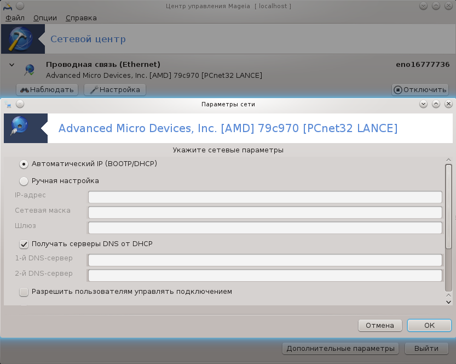The height and width of the screenshot is (364, 456).
Task: Open window menu icon of Параметры сети dialog
Action: [x=8, y=104]
